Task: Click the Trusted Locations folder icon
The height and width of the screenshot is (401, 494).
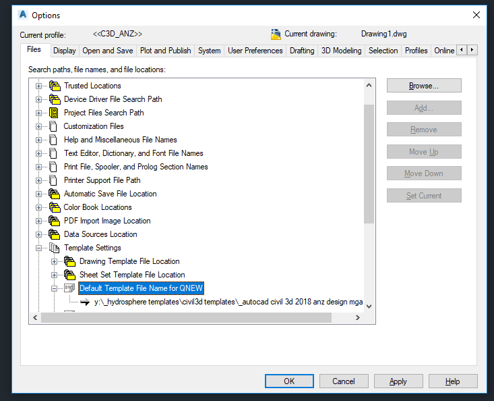Action: [x=55, y=86]
